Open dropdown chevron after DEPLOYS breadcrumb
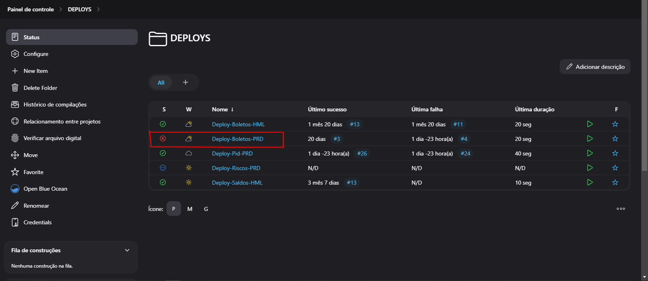The image size is (648, 281). (x=98, y=9)
